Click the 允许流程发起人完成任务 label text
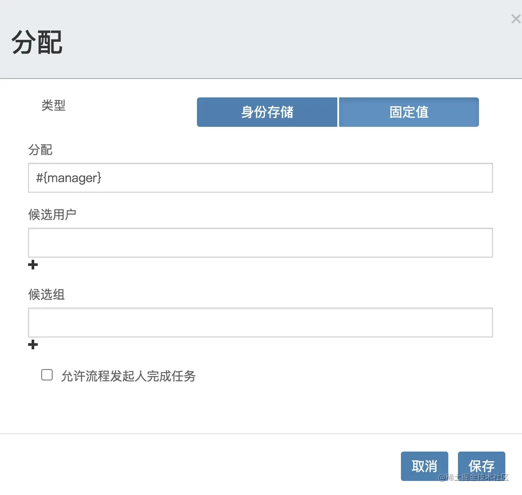 [x=129, y=376]
